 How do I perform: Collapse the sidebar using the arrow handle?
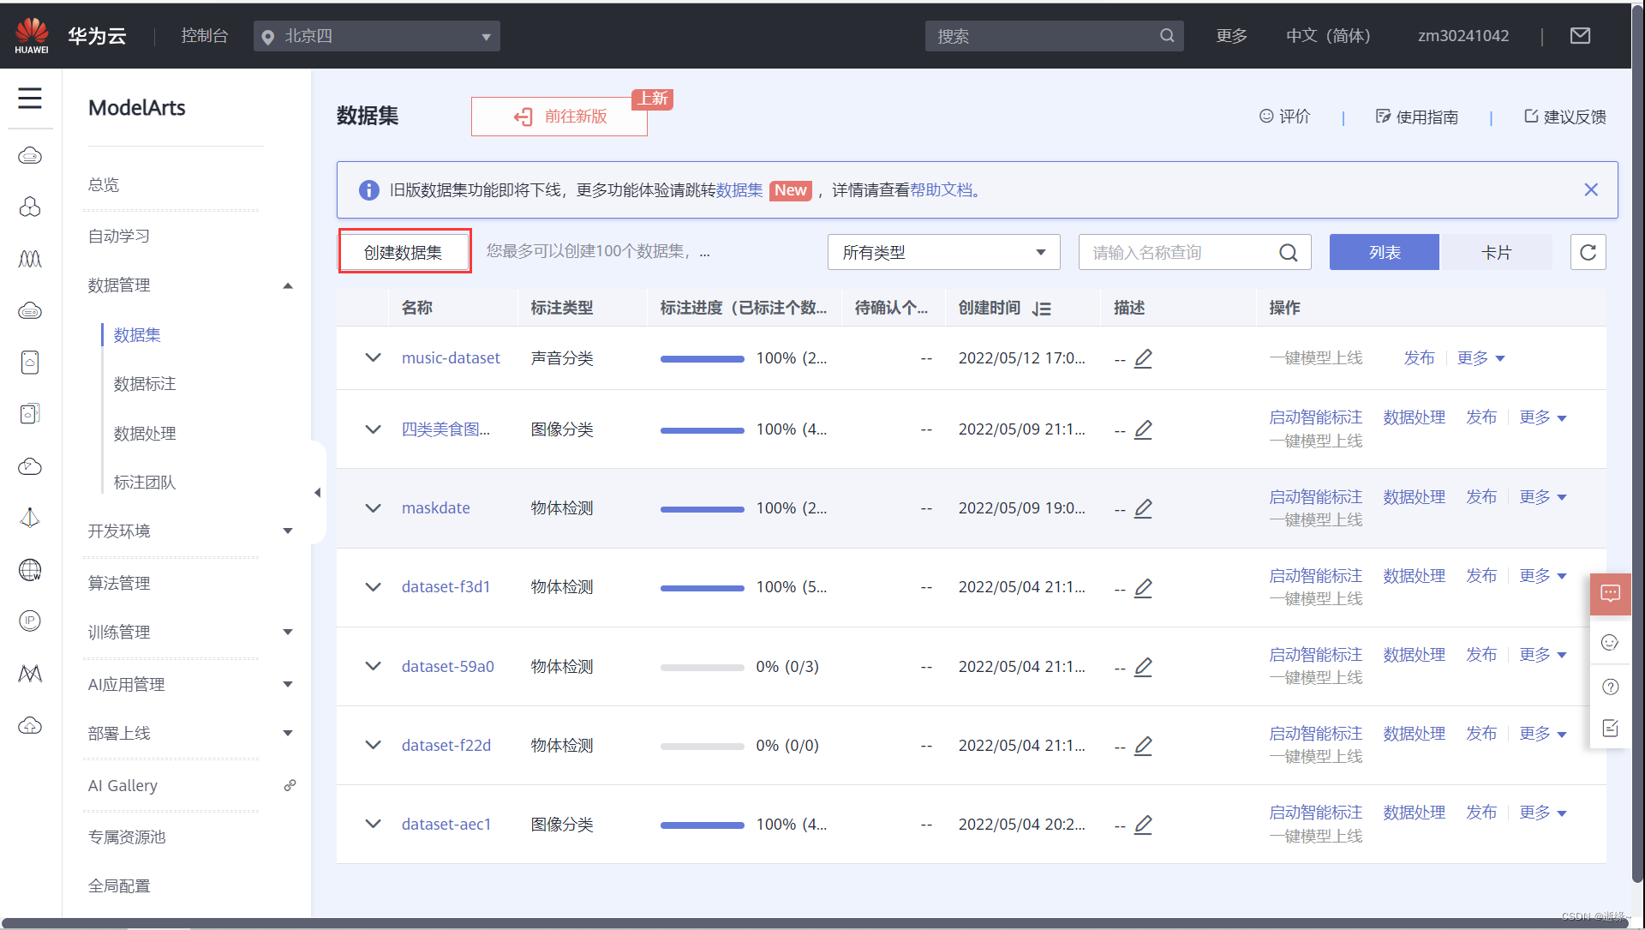(317, 492)
